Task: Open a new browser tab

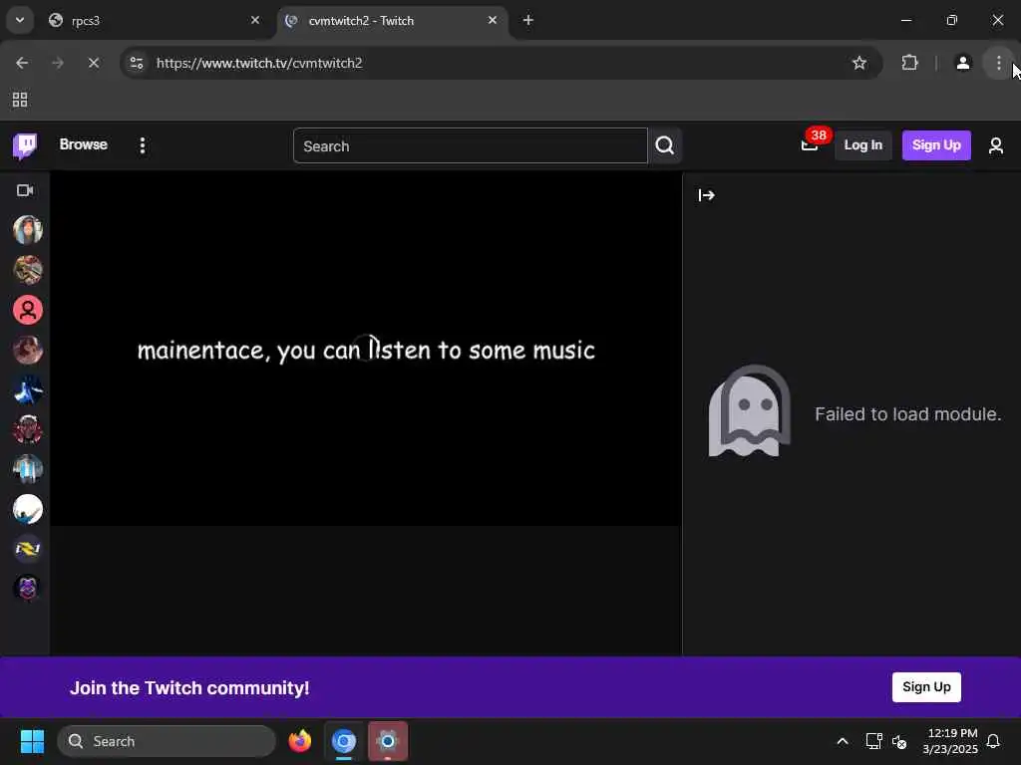Action: point(528,20)
